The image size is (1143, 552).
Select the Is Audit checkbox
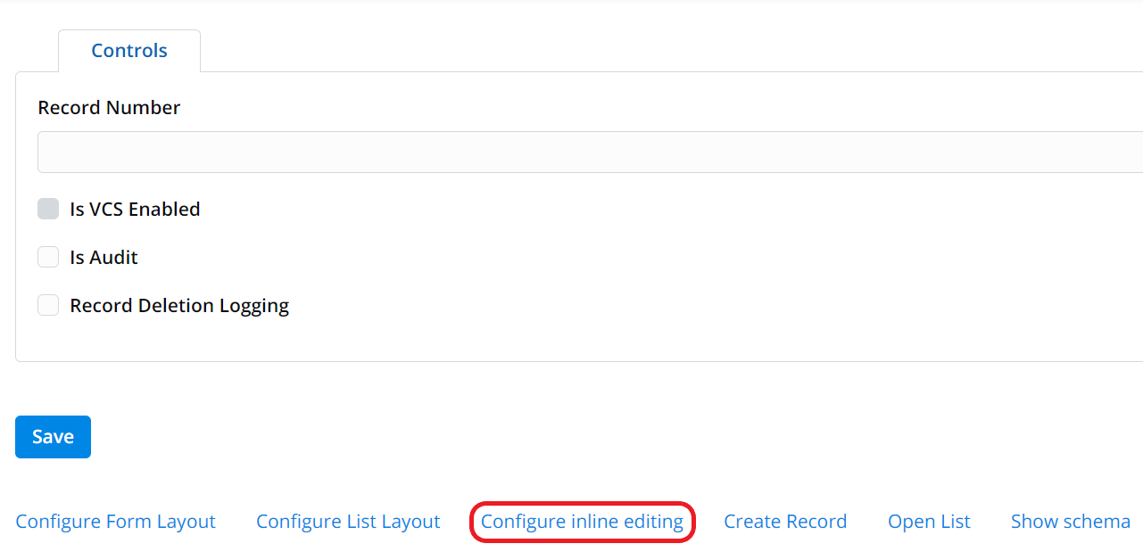47,256
